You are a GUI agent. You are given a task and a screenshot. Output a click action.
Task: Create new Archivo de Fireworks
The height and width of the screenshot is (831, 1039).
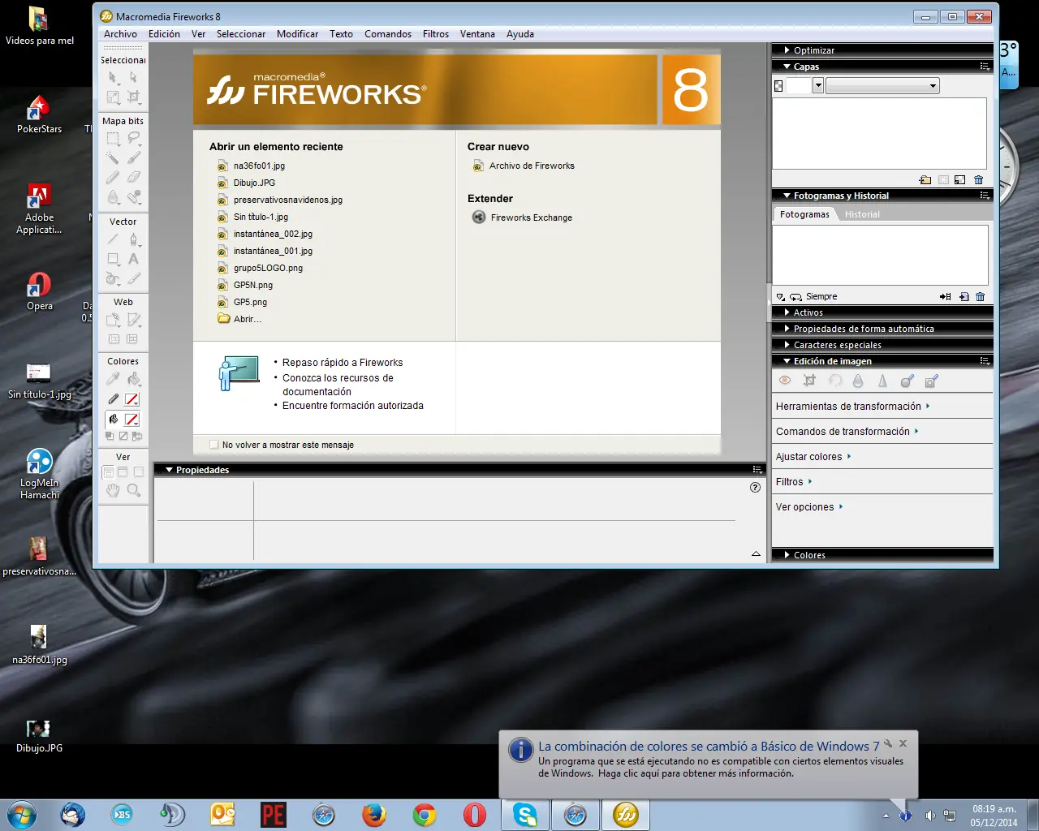tap(532, 166)
